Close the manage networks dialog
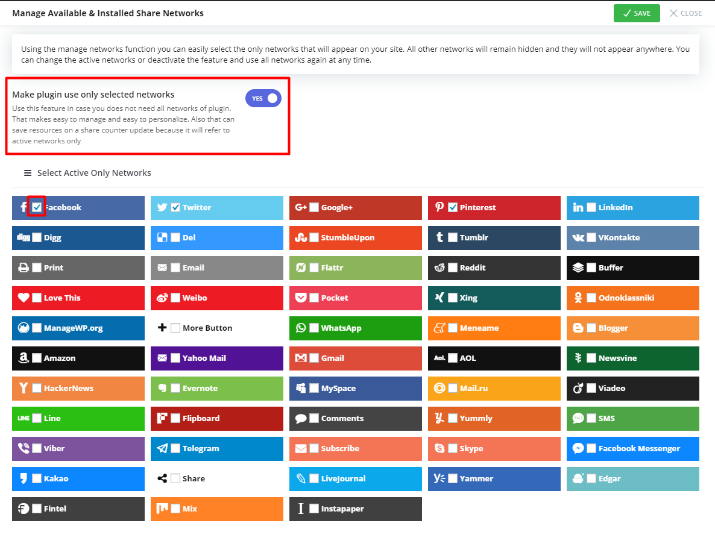Image resolution: width=715 pixels, height=538 pixels. click(685, 13)
